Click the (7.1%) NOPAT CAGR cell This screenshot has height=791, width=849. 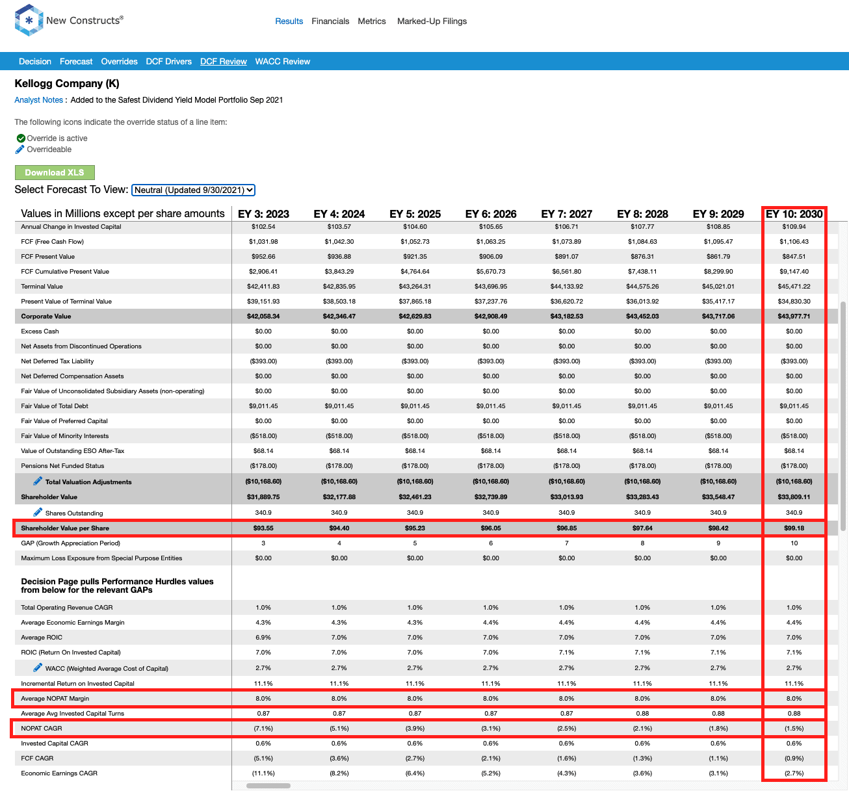pos(263,729)
